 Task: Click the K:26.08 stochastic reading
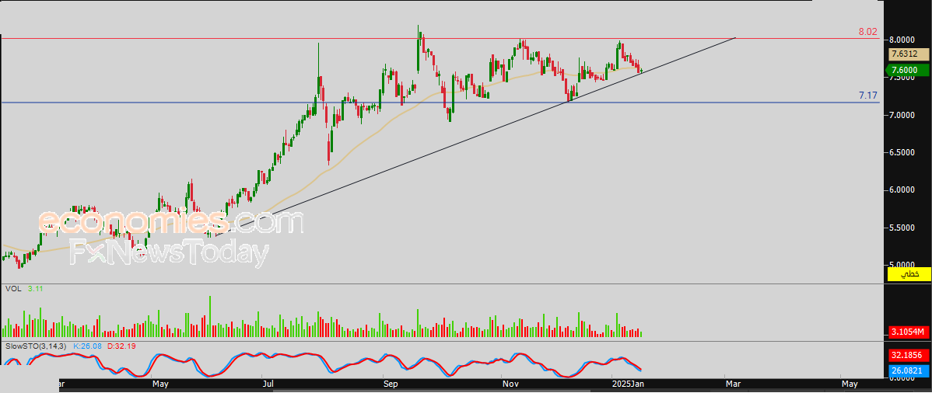tap(86, 345)
